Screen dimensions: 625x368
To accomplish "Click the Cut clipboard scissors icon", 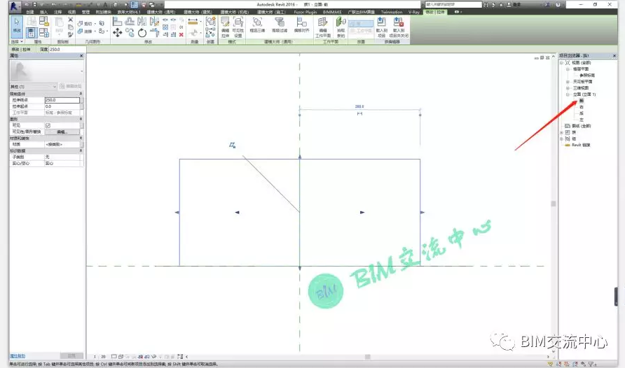I will [71, 20].
